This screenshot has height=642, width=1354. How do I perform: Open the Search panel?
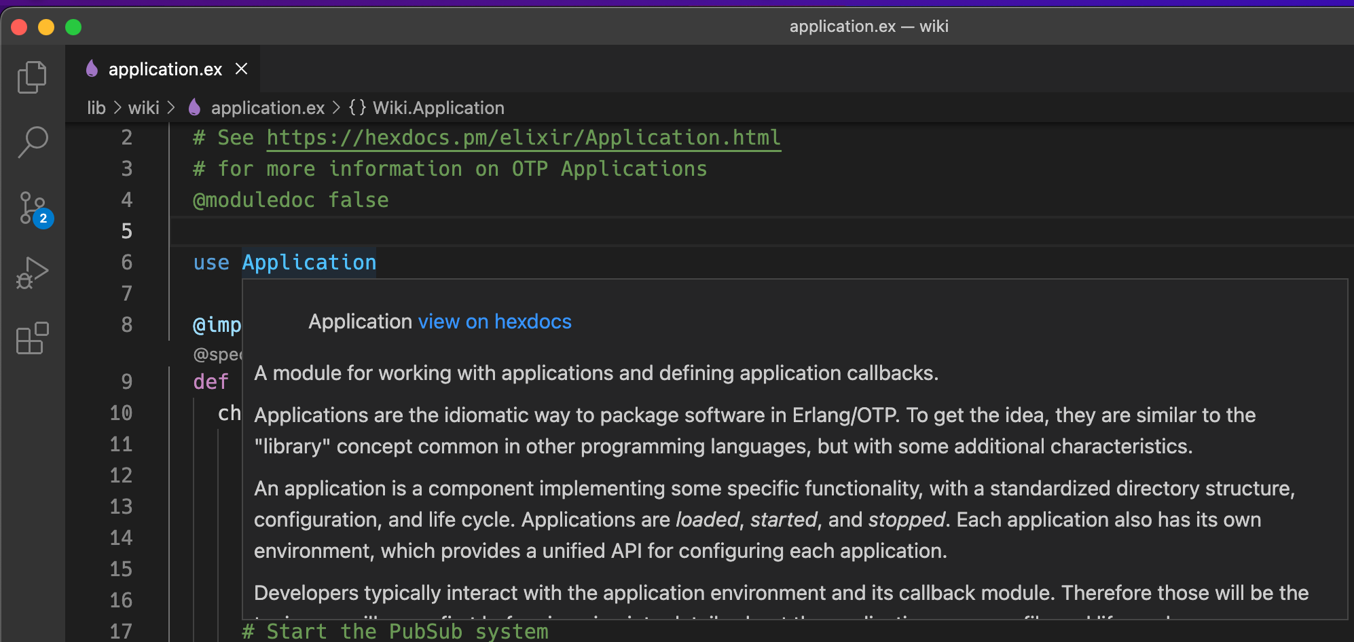[31, 142]
